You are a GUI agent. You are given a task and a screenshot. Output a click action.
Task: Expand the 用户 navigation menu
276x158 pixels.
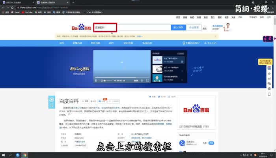point(112,43)
